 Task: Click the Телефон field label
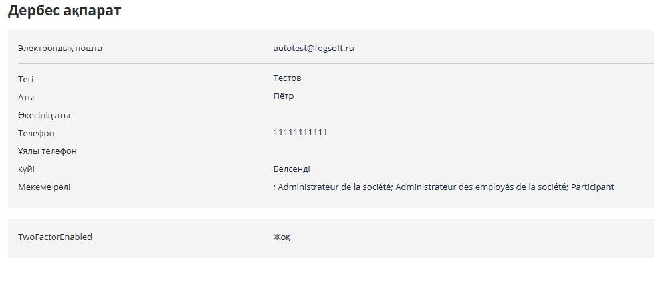click(x=36, y=133)
